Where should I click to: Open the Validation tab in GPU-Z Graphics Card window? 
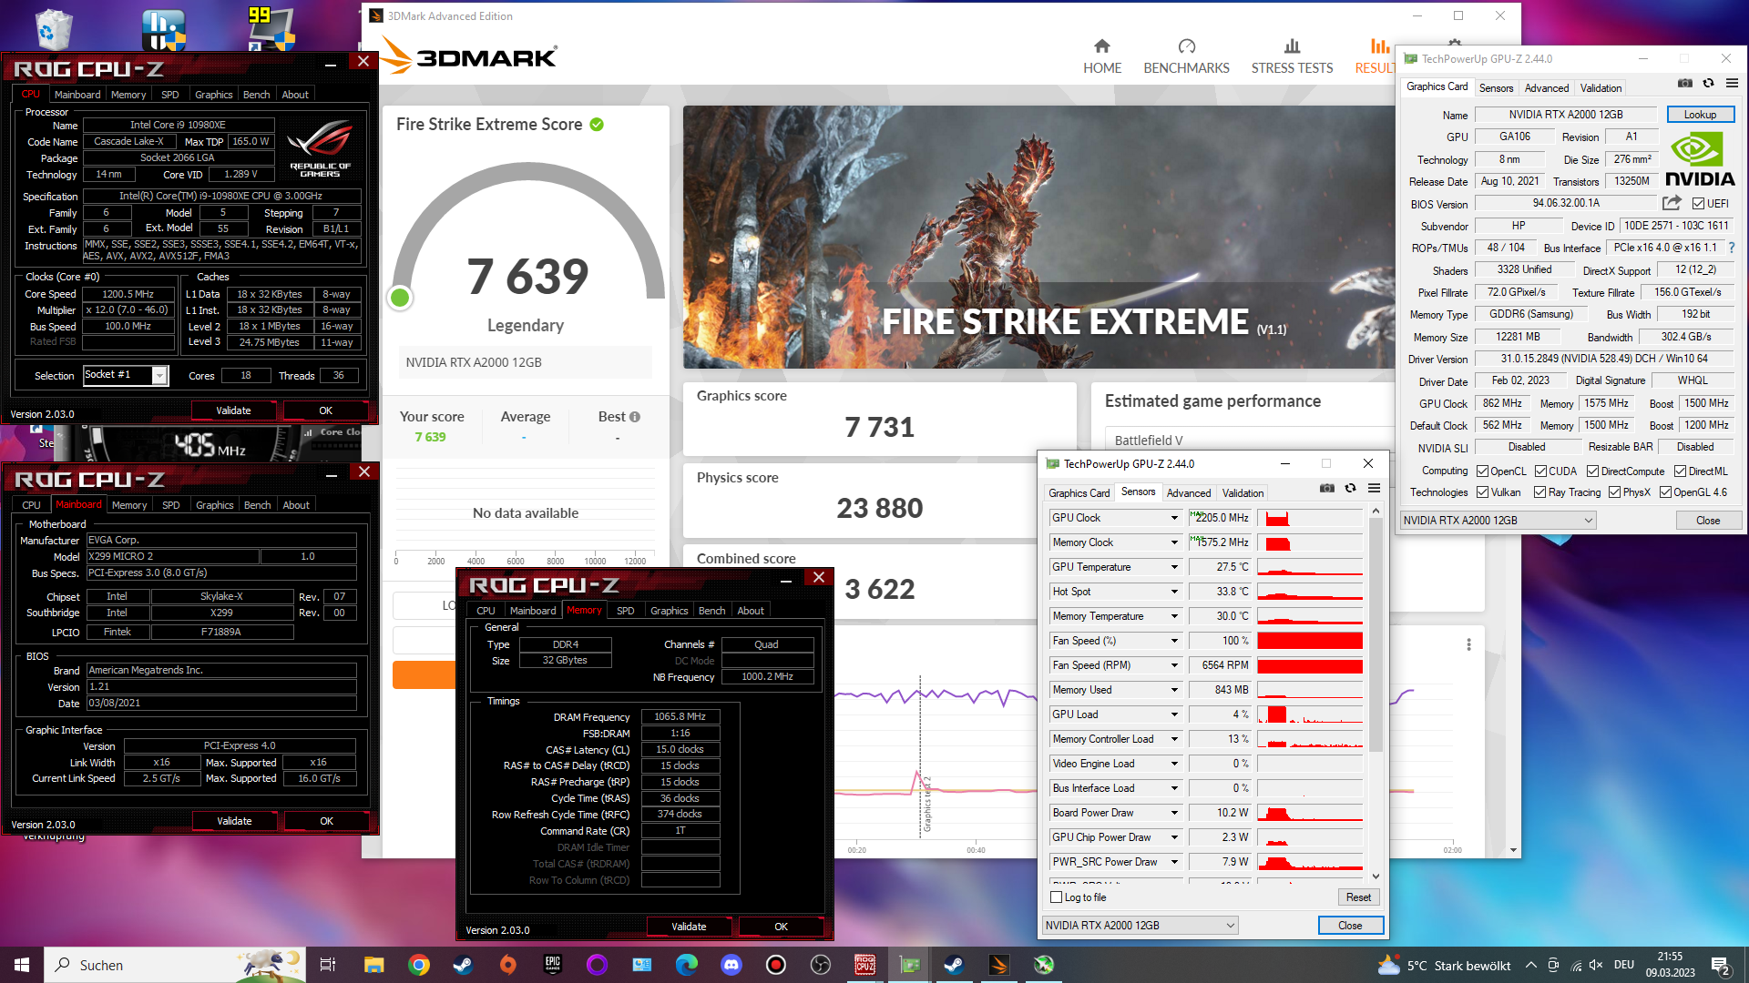(1601, 88)
